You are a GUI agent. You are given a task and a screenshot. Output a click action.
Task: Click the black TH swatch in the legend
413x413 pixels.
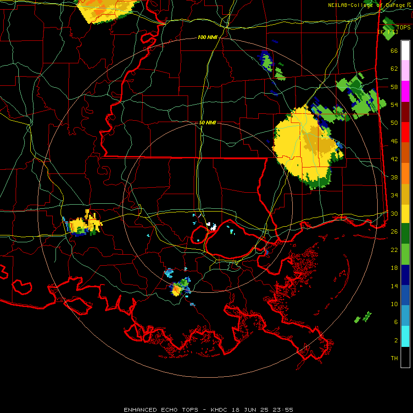click(405, 357)
